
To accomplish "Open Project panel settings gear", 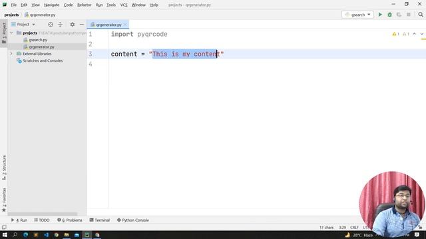I will point(73,25).
